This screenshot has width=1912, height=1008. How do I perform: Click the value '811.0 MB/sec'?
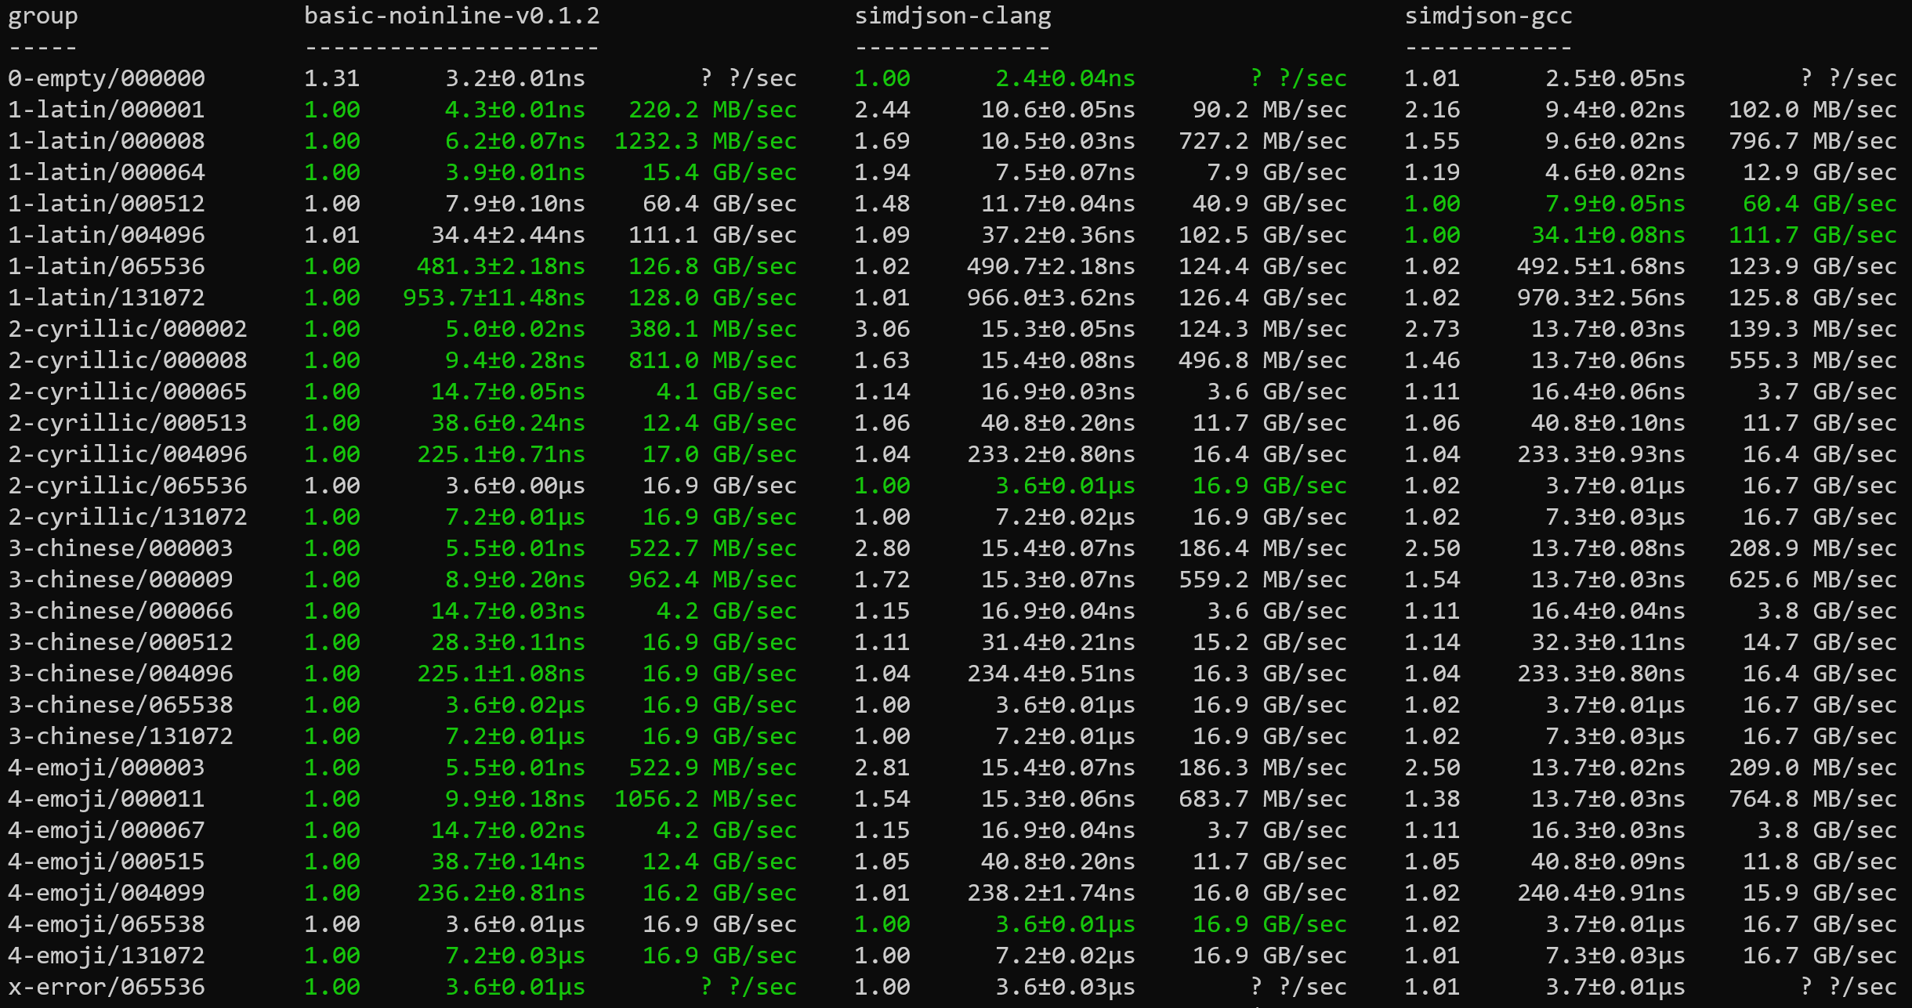click(x=713, y=360)
